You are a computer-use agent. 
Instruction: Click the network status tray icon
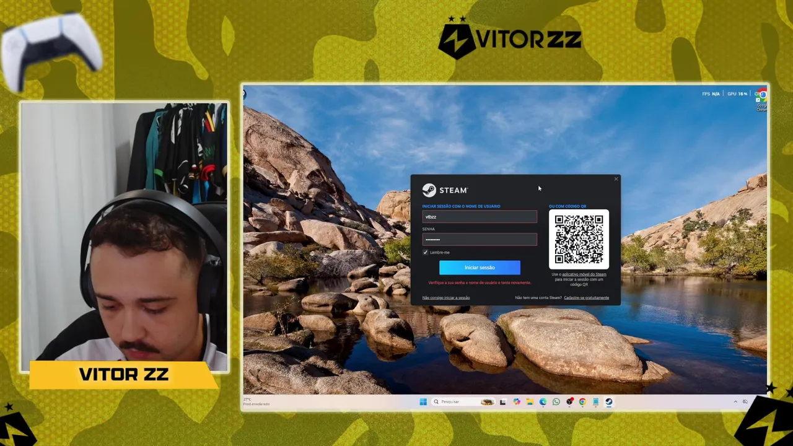tap(745, 402)
